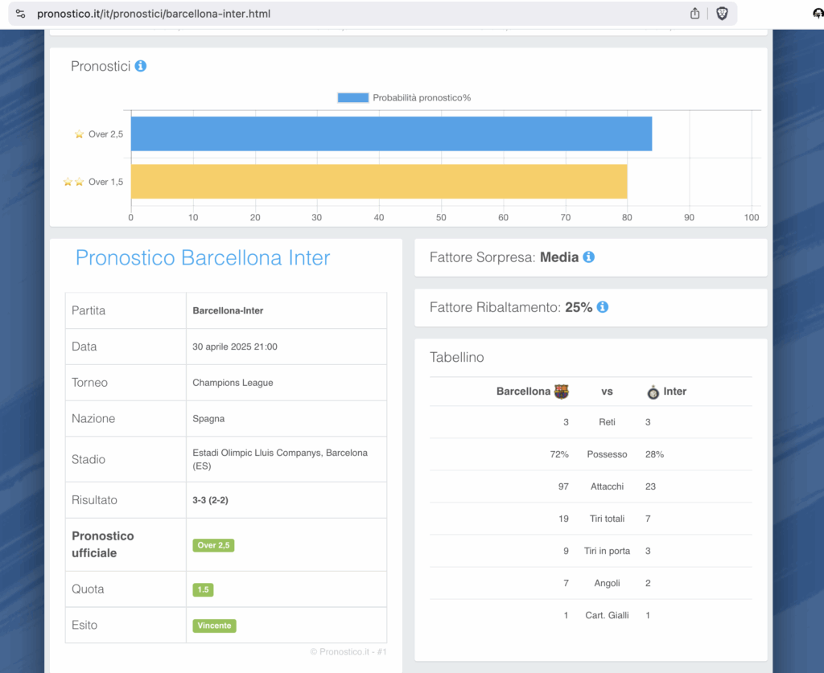824x673 pixels.
Task: Click the Over 1,5 chart axis label
Action: [x=105, y=182]
